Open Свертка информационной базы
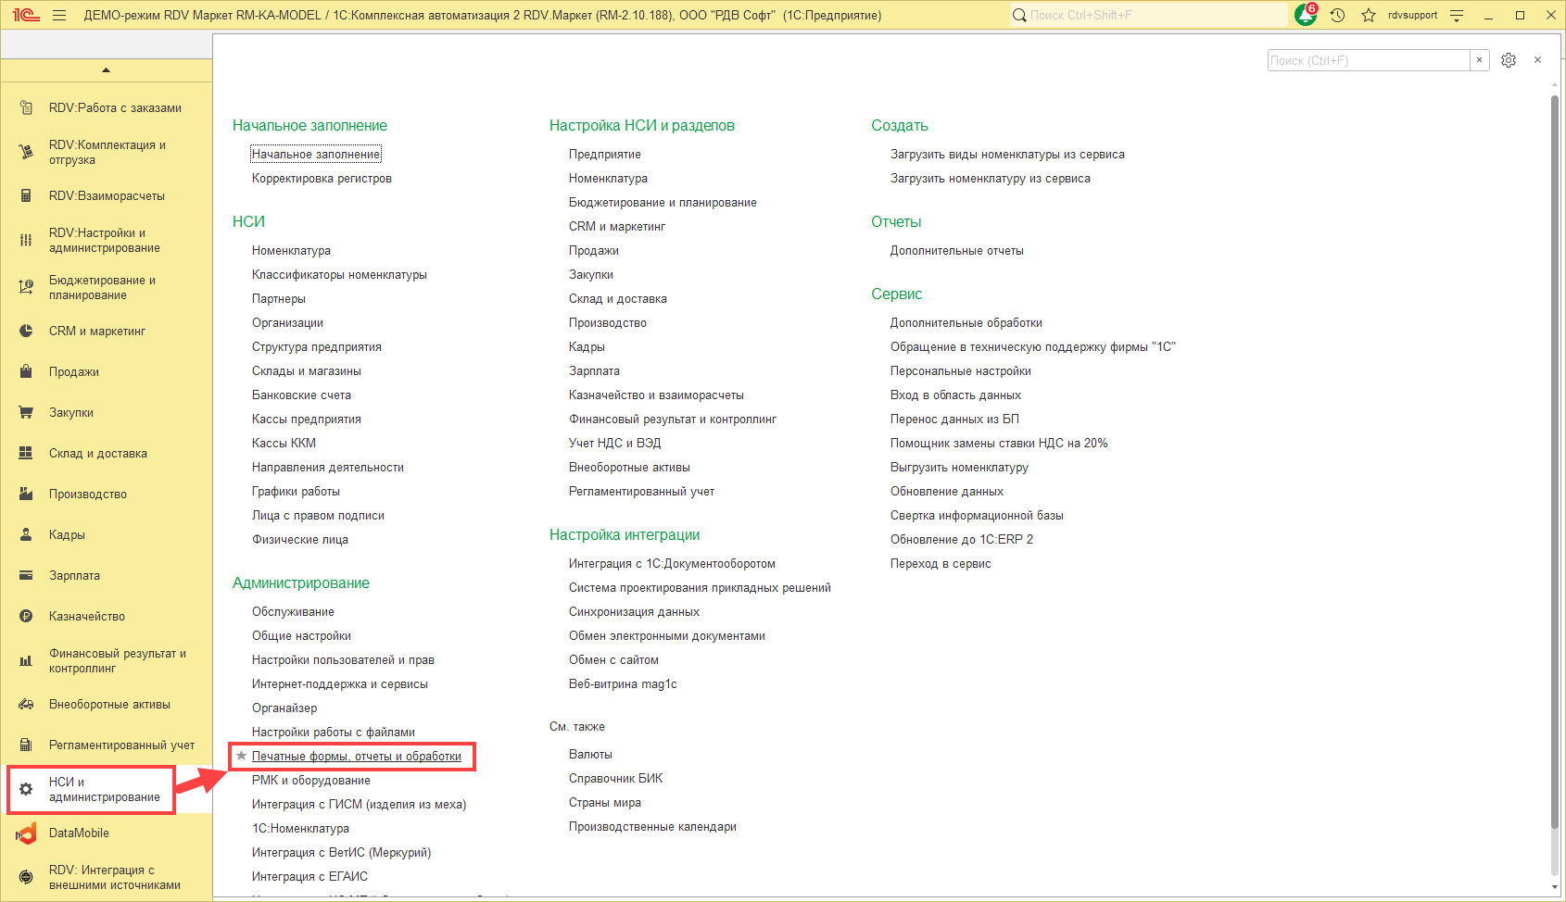Screen dimensions: 1566x902 point(977,516)
